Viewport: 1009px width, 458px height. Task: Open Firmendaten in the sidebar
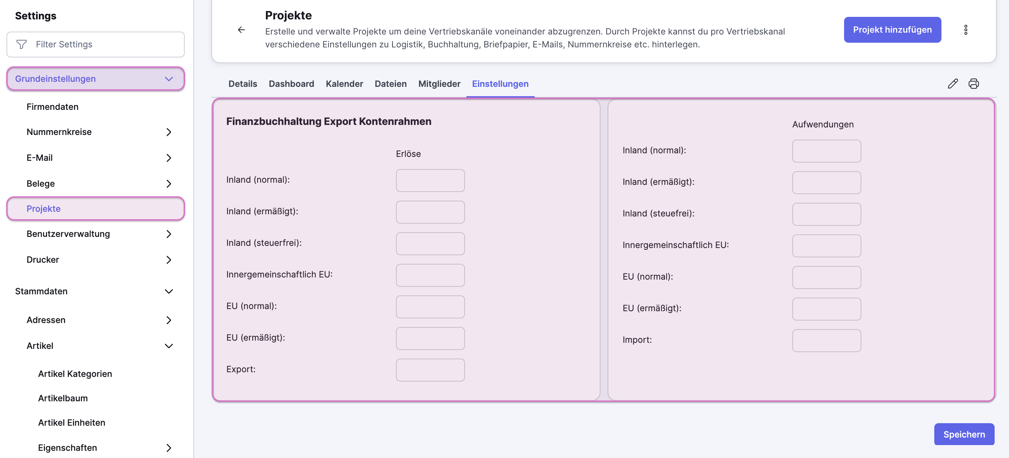pos(52,107)
